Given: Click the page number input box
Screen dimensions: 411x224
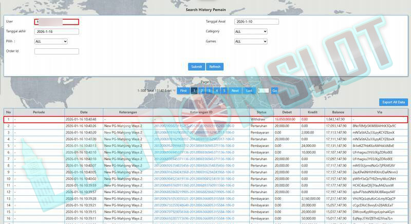Looking at the screenshot, I should [263, 90].
